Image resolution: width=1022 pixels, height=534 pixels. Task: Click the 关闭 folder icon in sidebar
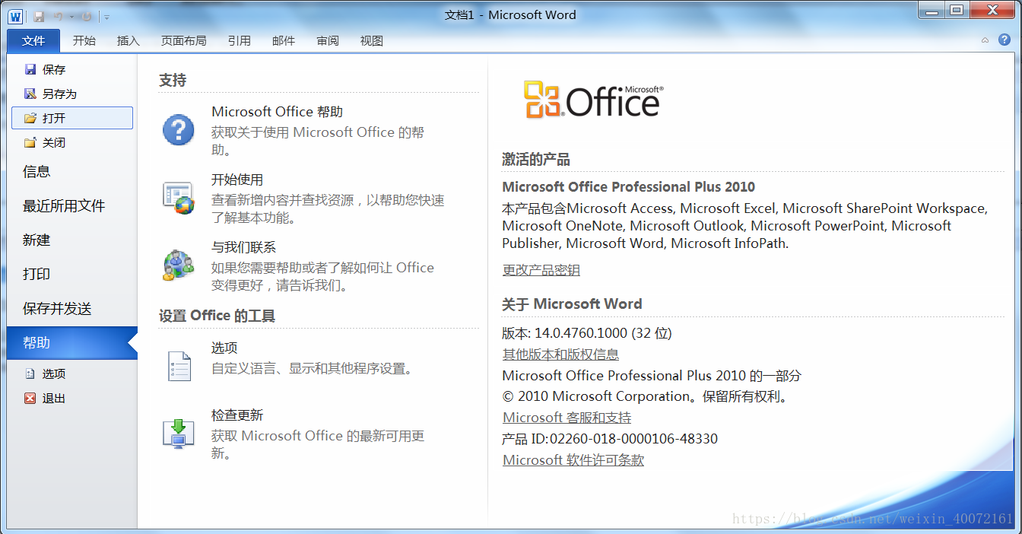(x=30, y=142)
